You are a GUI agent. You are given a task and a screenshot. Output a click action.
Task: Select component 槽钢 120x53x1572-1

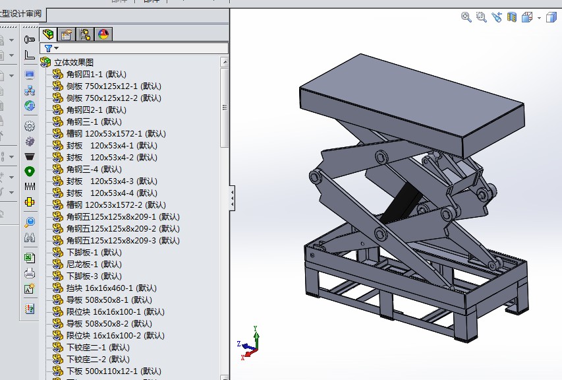tap(116, 133)
